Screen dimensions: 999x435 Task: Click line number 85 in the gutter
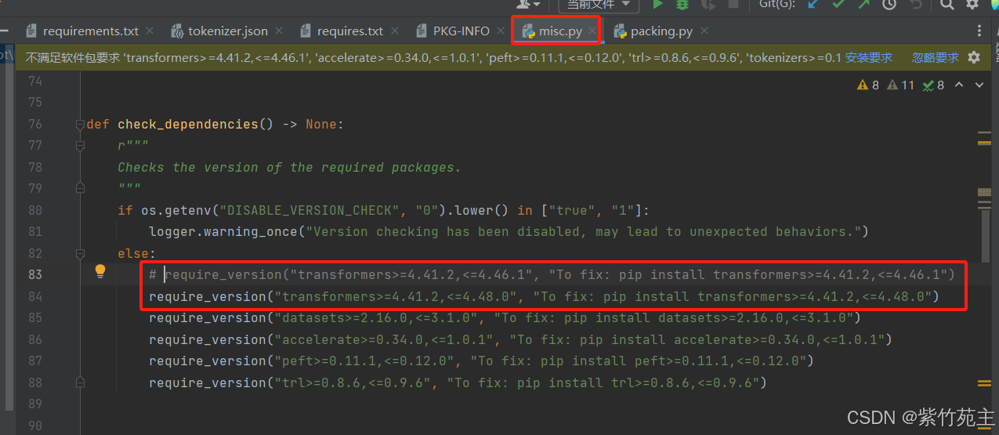(34, 317)
